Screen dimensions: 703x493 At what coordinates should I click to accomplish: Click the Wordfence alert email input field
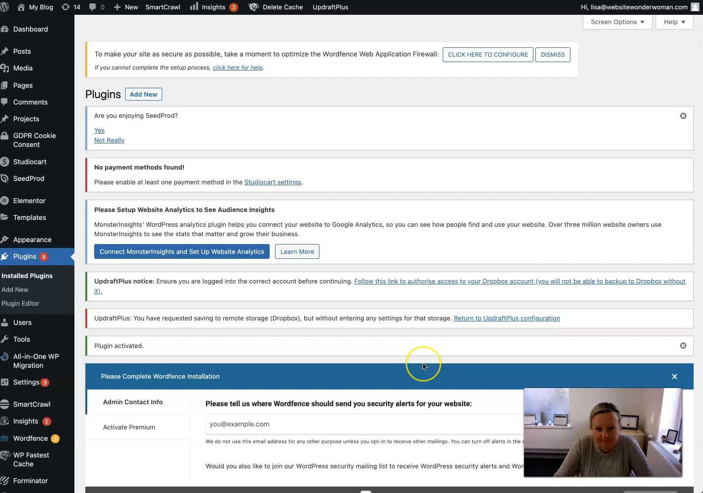click(364, 424)
